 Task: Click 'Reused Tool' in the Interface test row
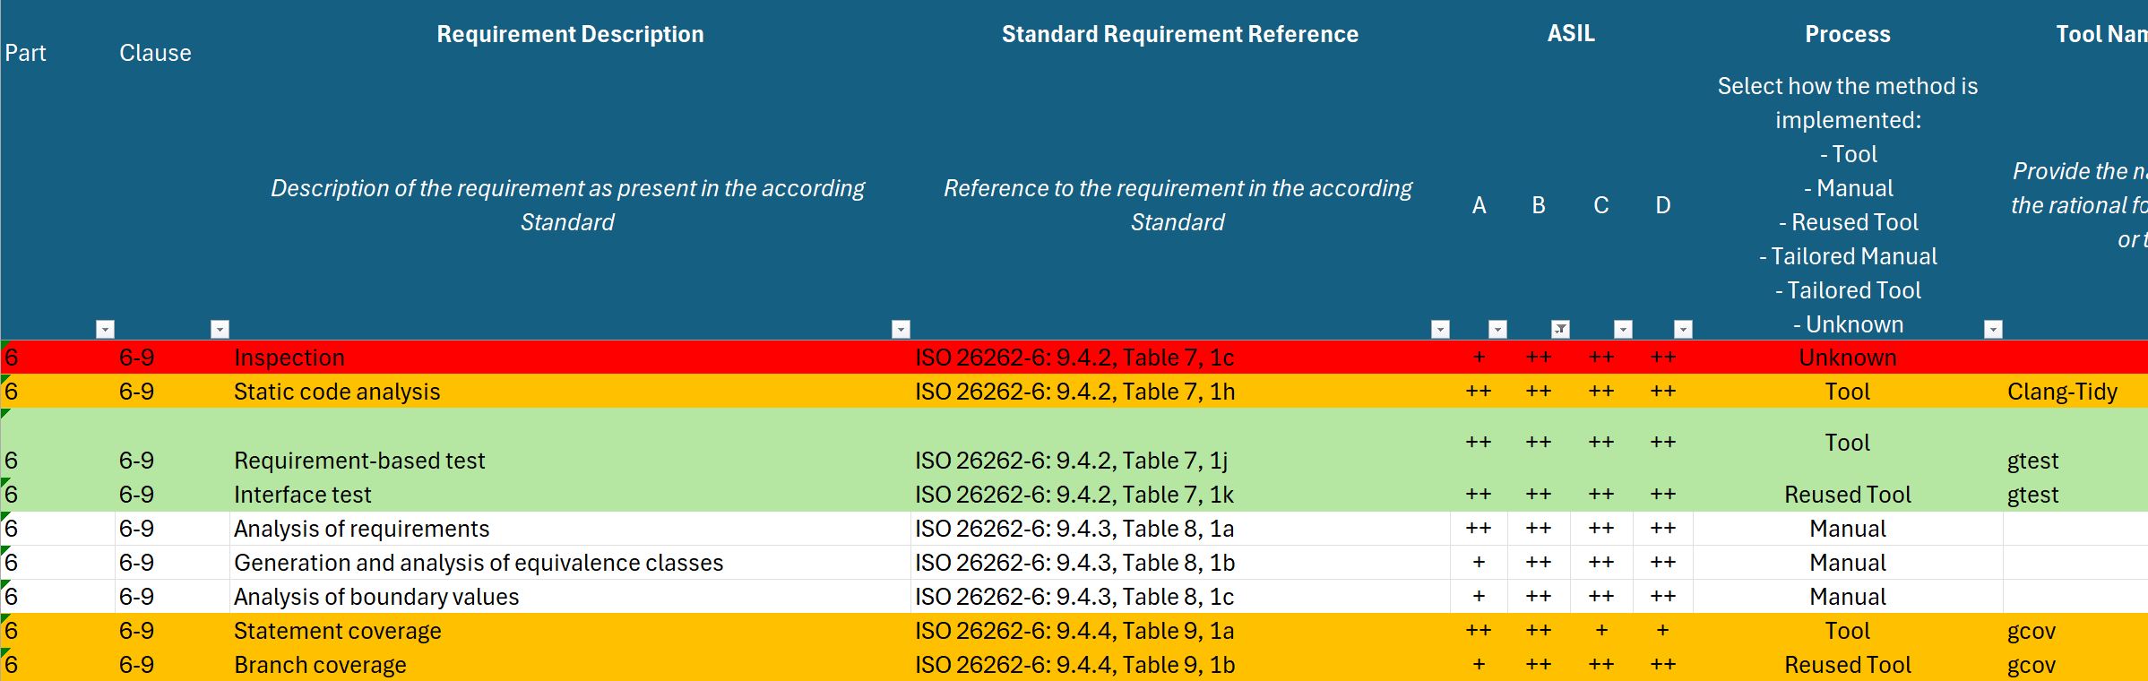pyautogui.click(x=1848, y=495)
